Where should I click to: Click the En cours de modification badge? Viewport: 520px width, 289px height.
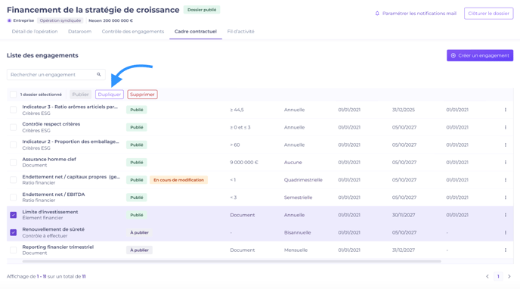coord(178,180)
